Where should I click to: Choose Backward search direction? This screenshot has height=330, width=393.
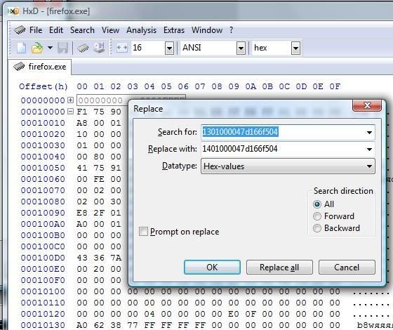[x=317, y=228]
